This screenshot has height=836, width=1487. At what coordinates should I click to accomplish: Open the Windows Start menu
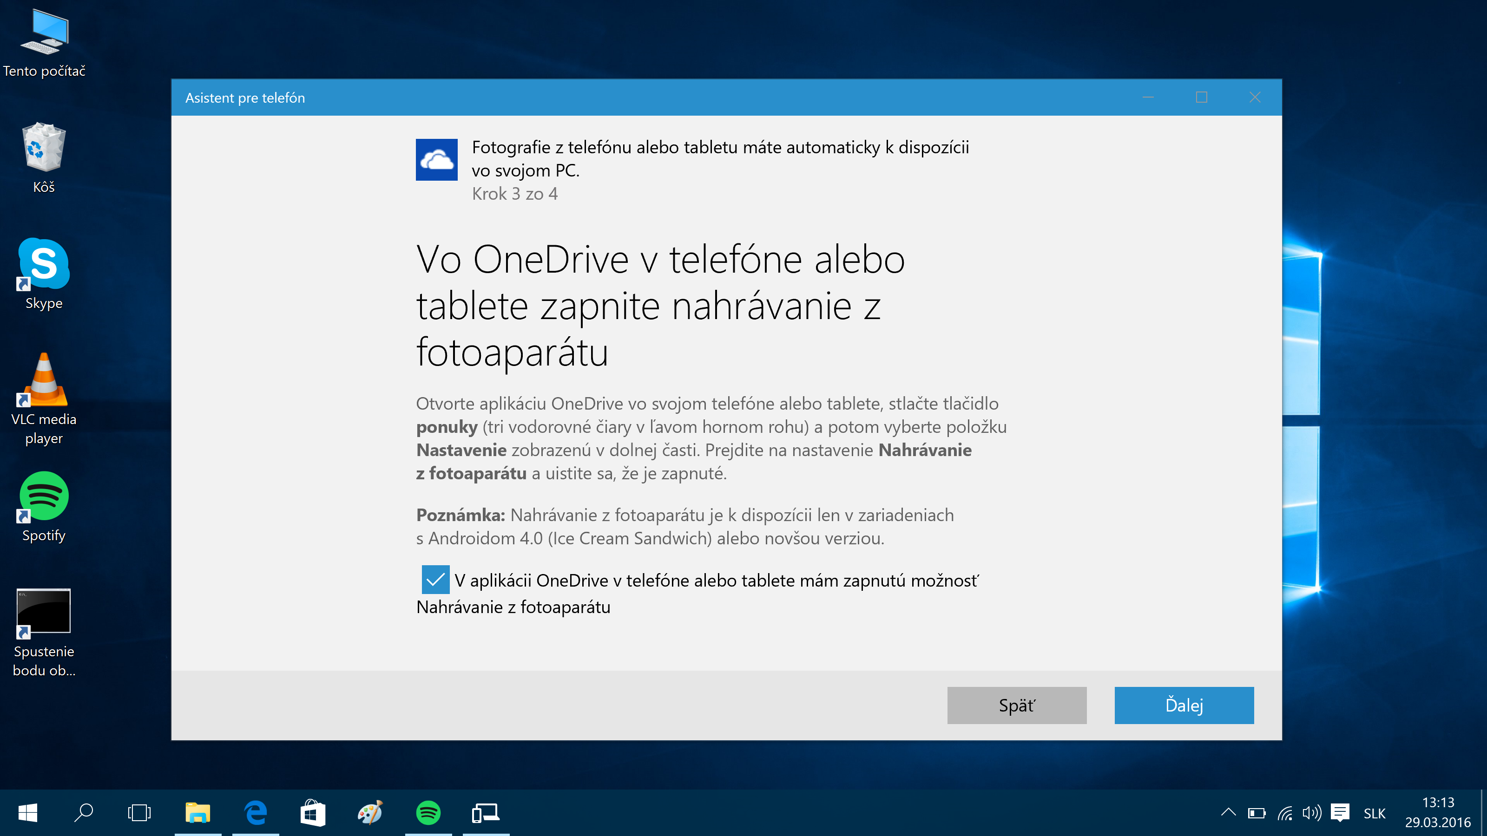coord(28,813)
